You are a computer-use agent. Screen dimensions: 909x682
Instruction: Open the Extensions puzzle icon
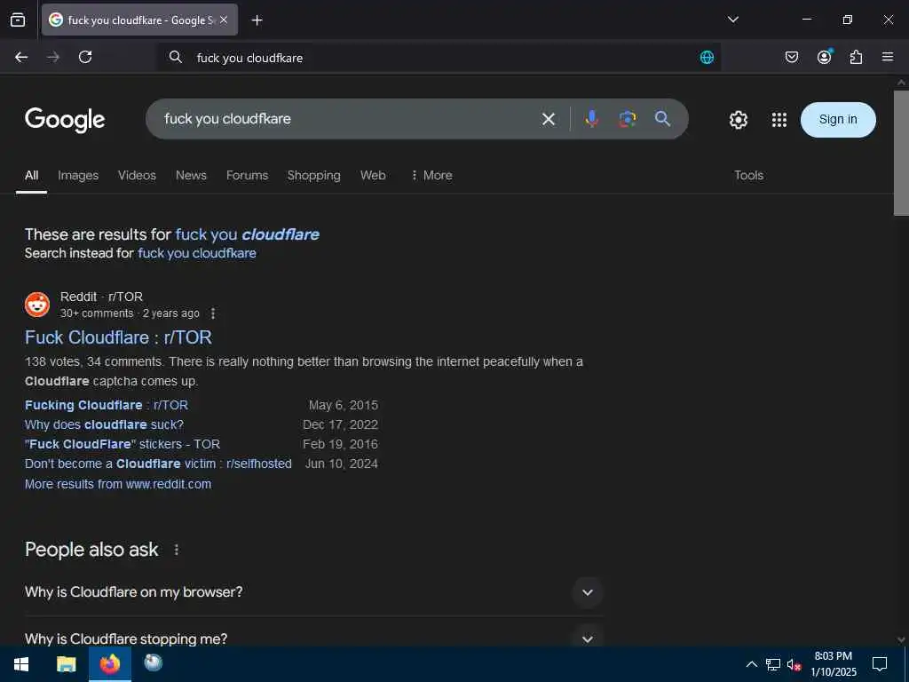pos(856,57)
